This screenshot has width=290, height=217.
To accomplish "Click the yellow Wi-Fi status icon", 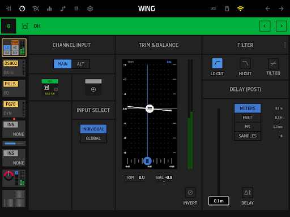I will (240, 8).
